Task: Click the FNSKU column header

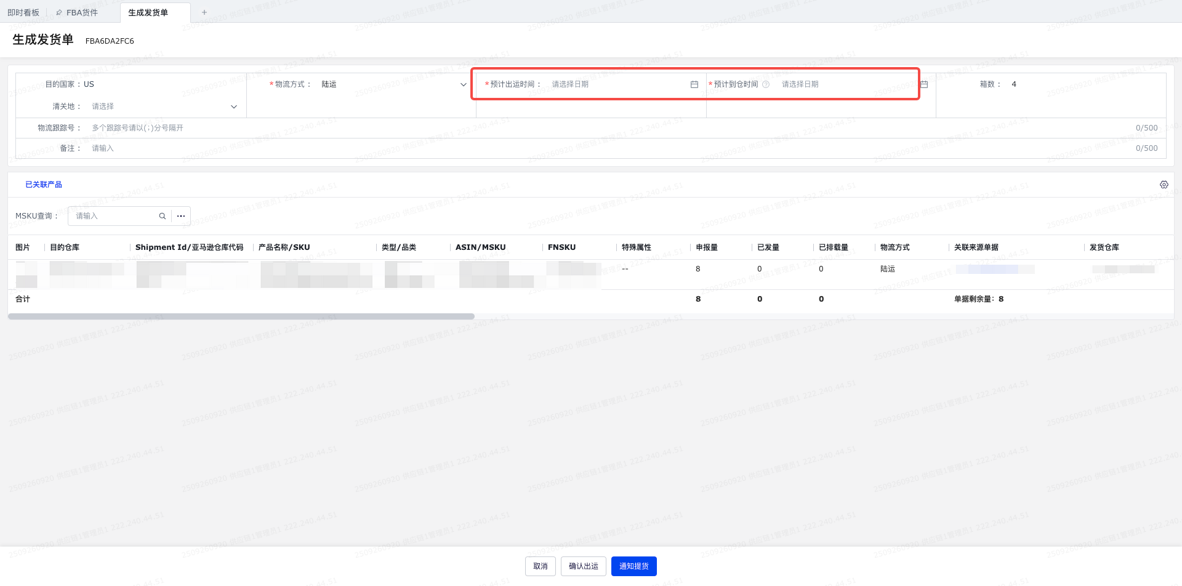Action: pos(562,247)
